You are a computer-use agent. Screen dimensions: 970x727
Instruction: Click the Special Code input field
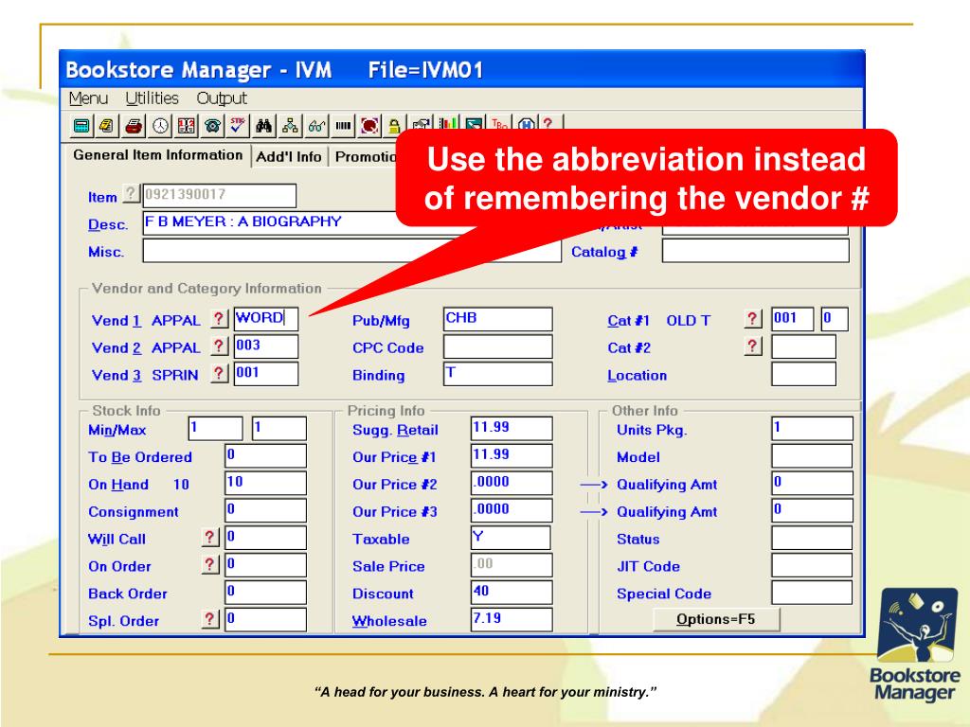812,592
